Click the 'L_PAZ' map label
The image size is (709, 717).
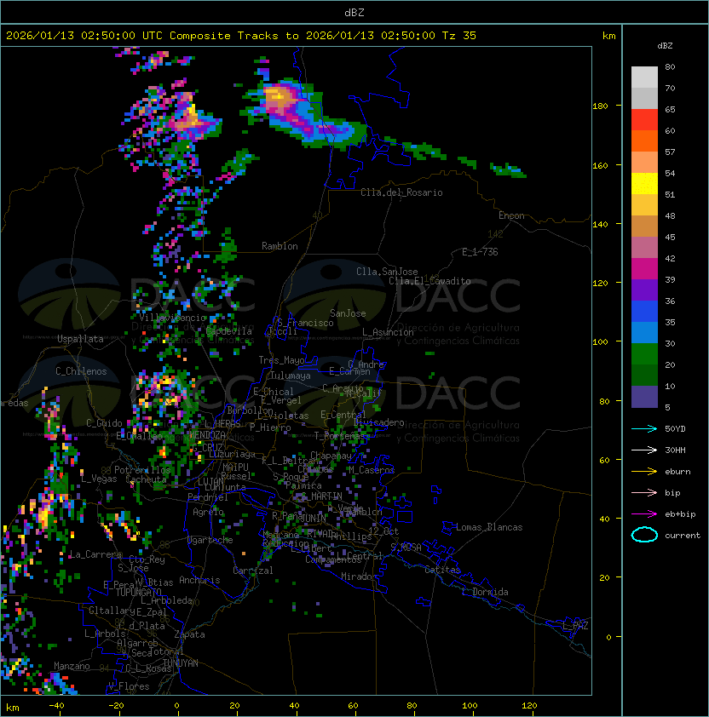[x=575, y=626]
